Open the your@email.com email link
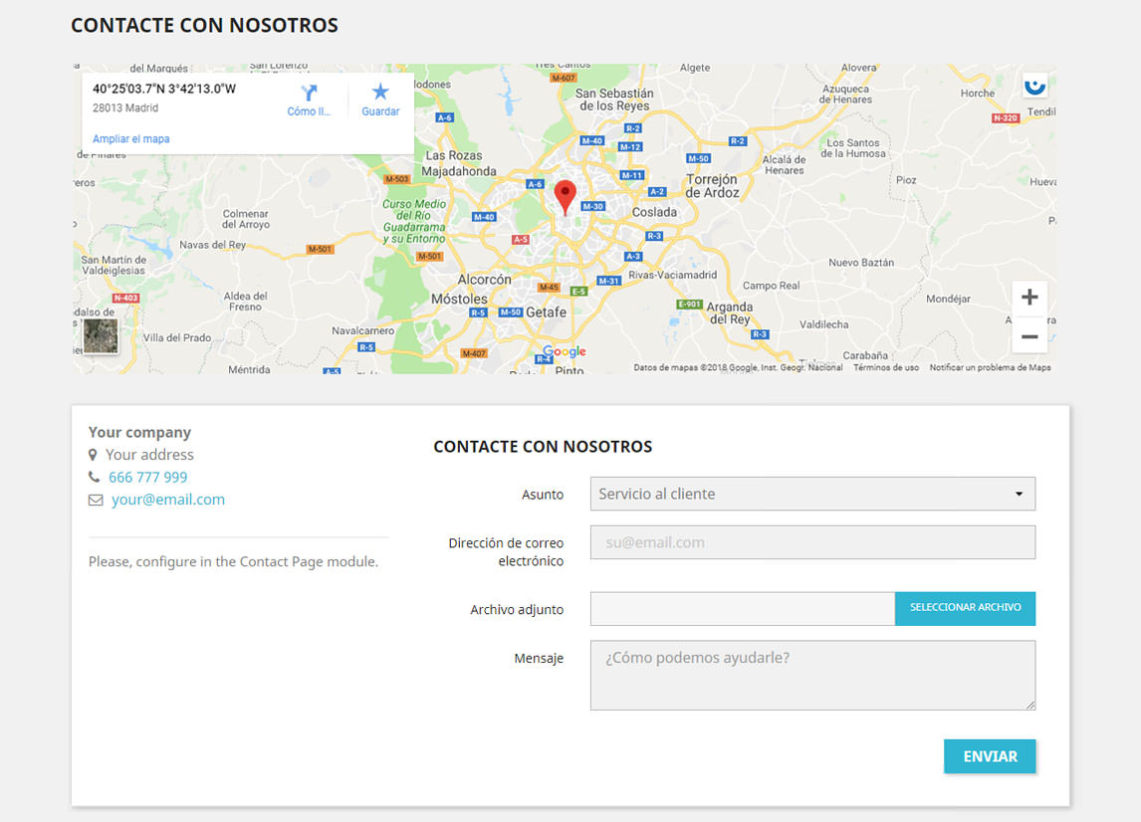Image resolution: width=1141 pixels, height=822 pixels. tap(167, 500)
